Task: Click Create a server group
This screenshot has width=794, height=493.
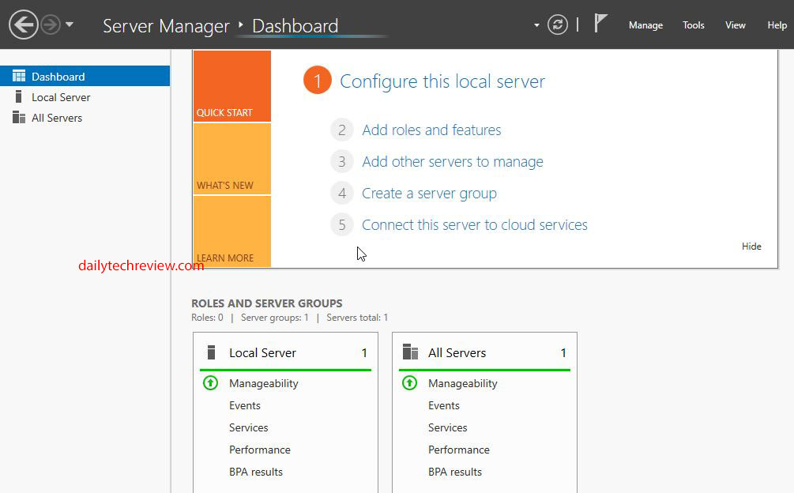Action: 429,193
